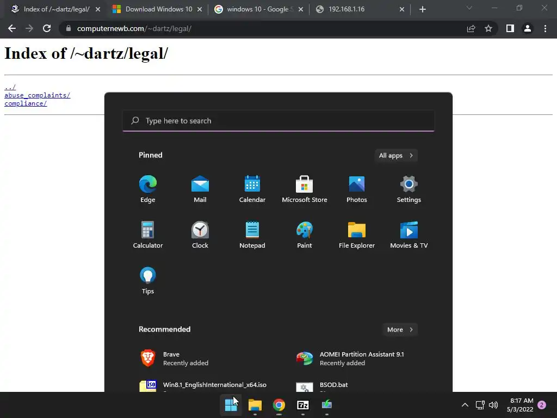557x418 pixels.
Task: Open a new browser tab
Action: [422, 9]
